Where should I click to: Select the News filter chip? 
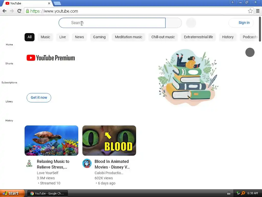(79, 37)
